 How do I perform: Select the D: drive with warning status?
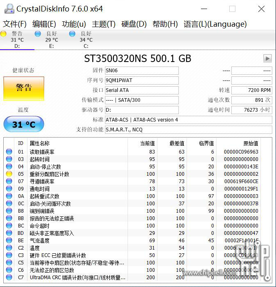[x=17, y=39]
